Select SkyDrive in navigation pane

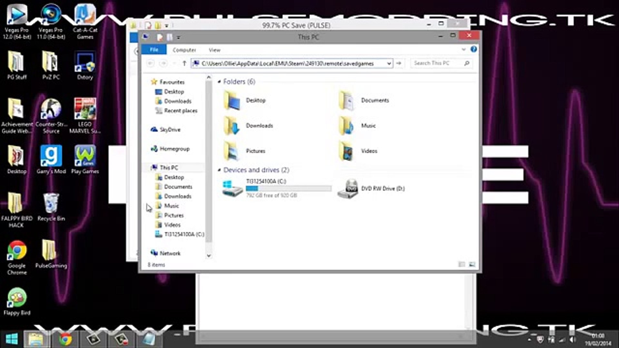pos(170,130)
